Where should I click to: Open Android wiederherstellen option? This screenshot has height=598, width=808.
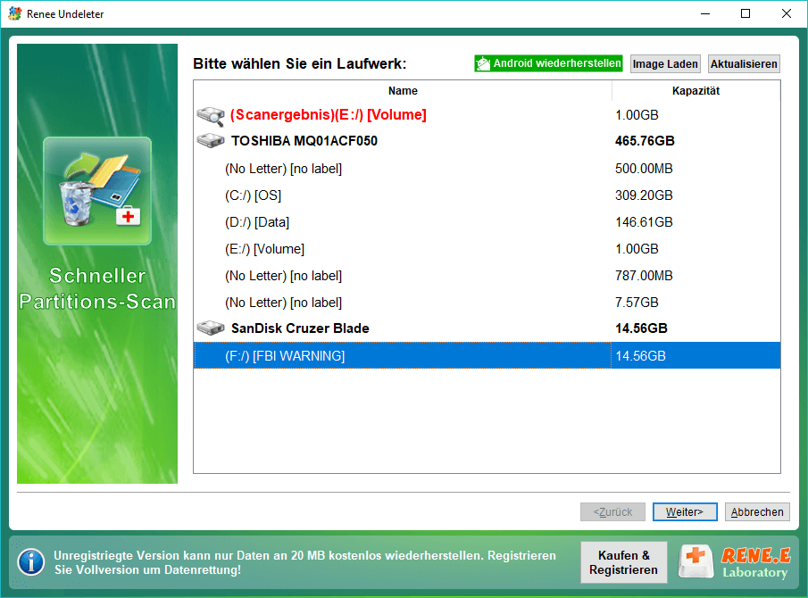click(x=548, y=64)
